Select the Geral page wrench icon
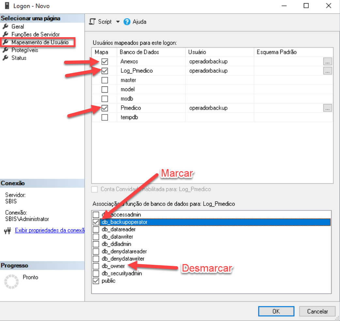The height and width of the screenshot is (321, 340). coord(5,26)
